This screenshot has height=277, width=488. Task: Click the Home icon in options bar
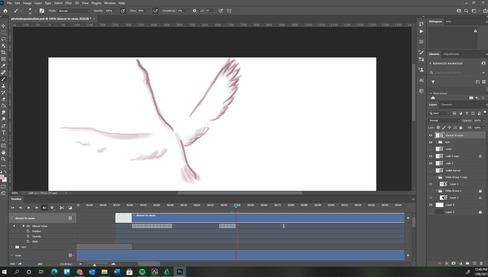pos(5,11)
